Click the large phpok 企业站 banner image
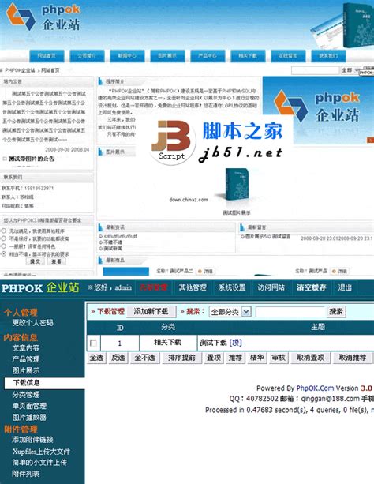This screenshot has height=484, width=374. [318, 111]
